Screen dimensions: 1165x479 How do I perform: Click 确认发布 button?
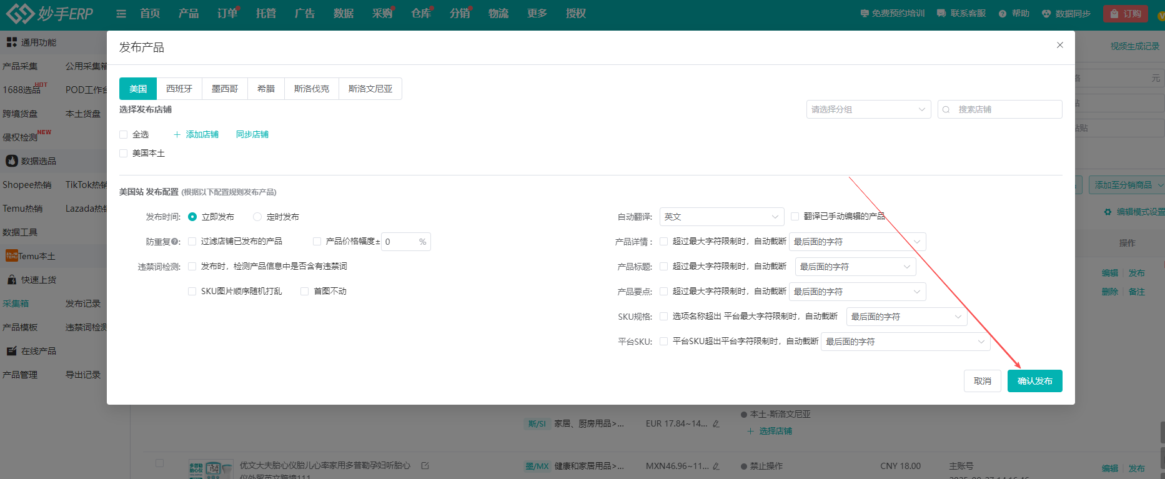1034,381
